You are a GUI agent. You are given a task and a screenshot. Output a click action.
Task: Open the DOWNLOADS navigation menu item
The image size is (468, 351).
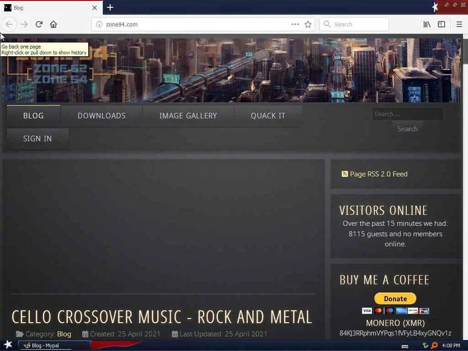(x=101, y=116)
